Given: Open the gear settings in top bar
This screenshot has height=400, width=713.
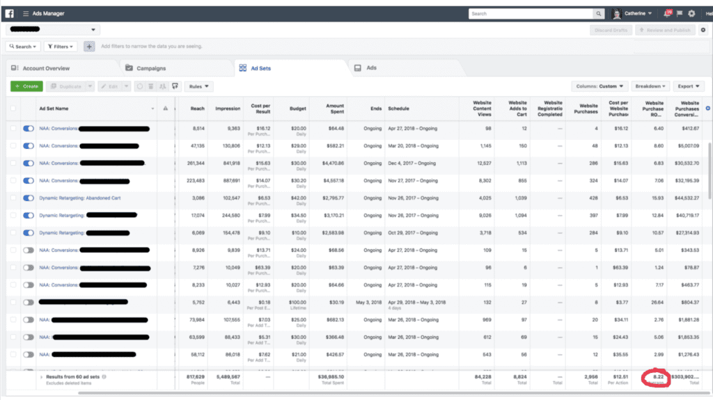Looking at the screenshot, I should pyautogui.click(x=691, y=13).
